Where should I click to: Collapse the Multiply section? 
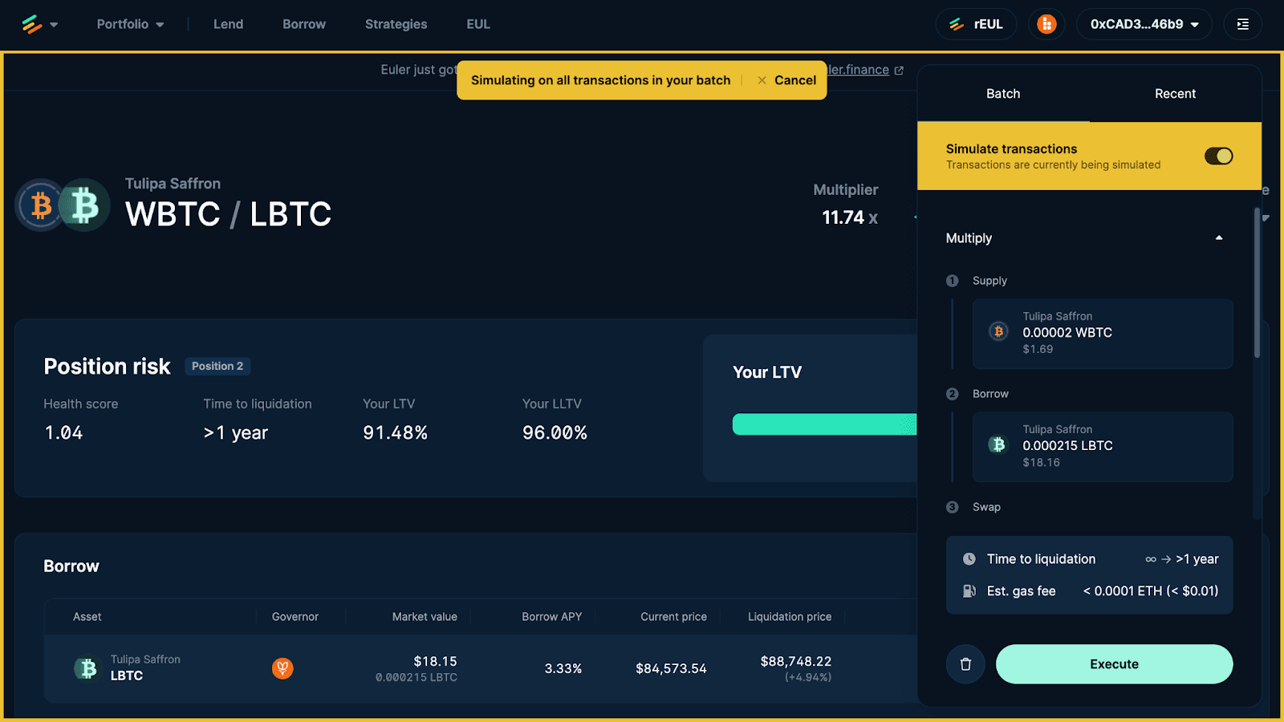click(x=1218, y=238)
